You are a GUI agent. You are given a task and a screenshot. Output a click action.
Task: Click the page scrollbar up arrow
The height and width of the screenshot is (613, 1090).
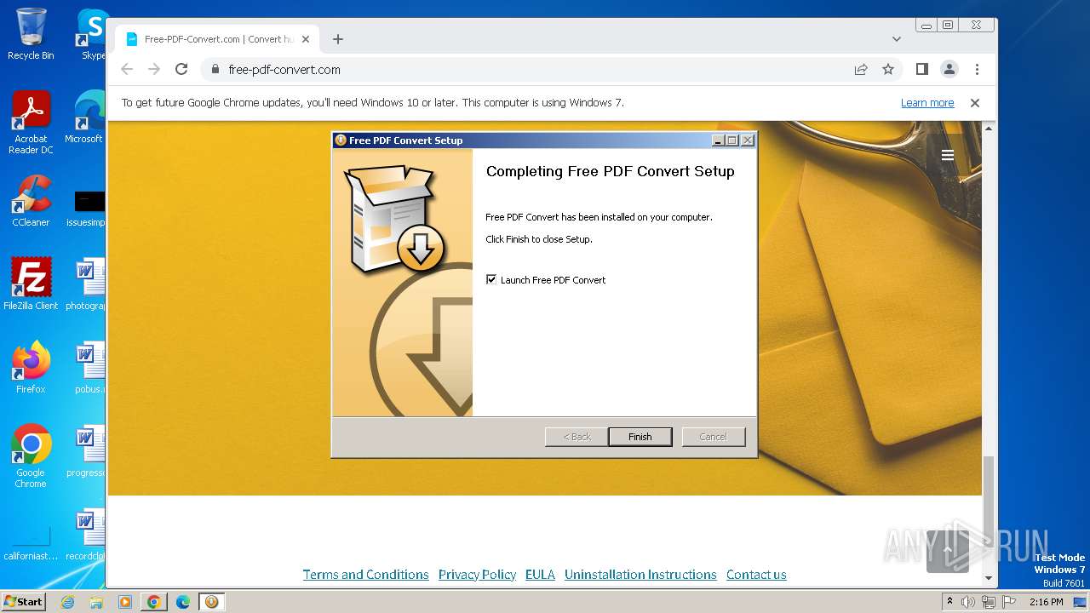(989, 128)
